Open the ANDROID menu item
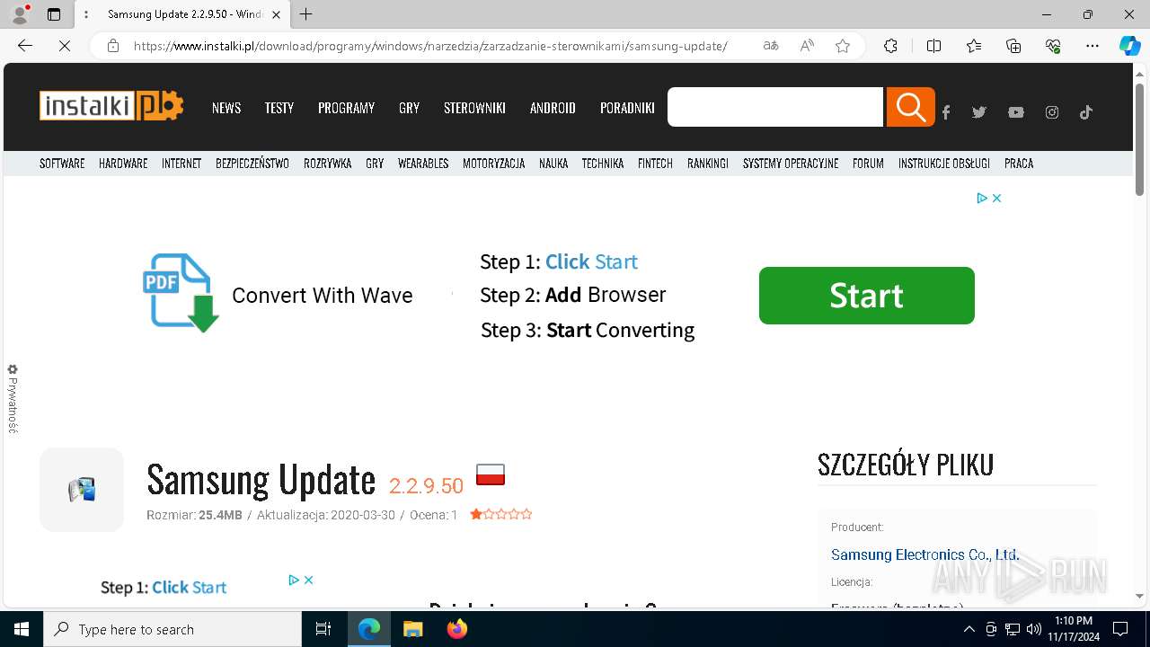Image resolution: width=1150 pixels, height=647 pixels. [x=553, y=108]
